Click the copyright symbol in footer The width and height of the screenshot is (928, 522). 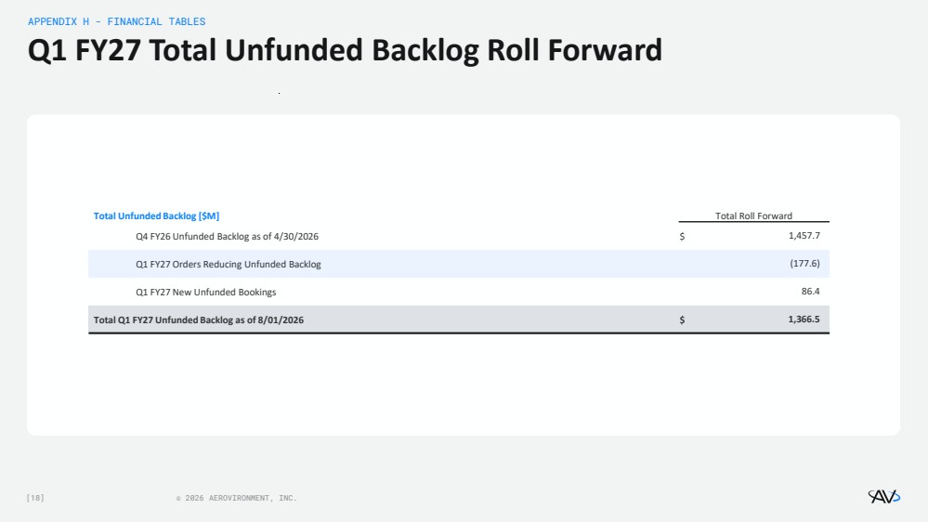pos(178,499)
